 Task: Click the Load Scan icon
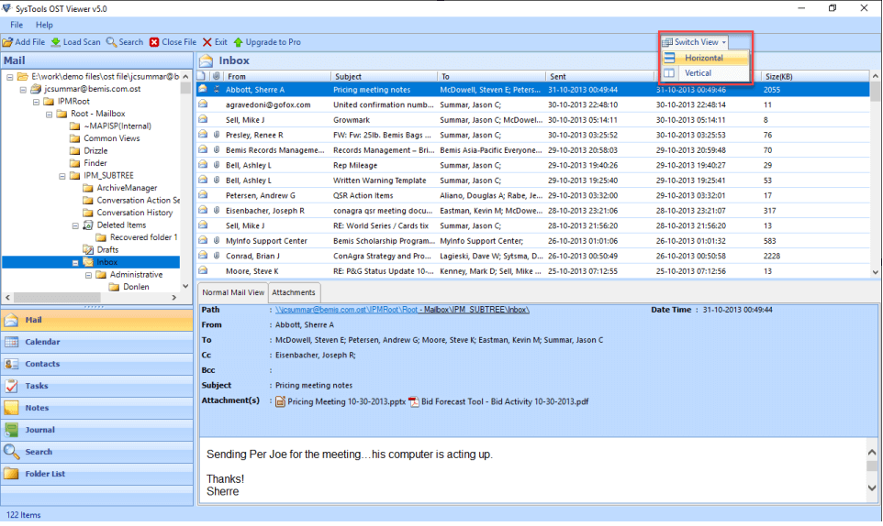(56, 42)
